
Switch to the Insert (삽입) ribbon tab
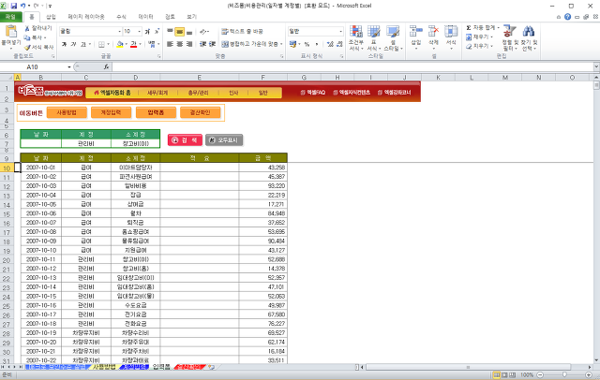pyautogui.click(x=51, y=17)
